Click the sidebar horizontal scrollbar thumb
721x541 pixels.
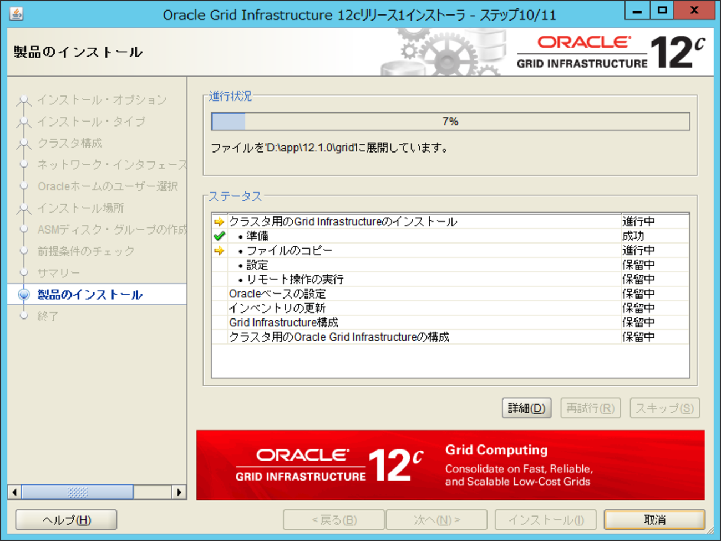[77, 492]
